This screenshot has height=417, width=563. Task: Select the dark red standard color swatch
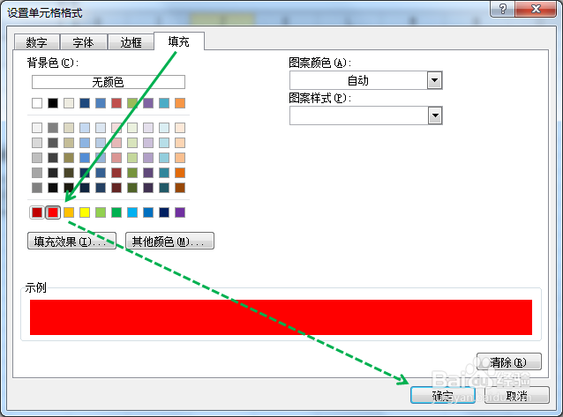[x=37, y=212]
